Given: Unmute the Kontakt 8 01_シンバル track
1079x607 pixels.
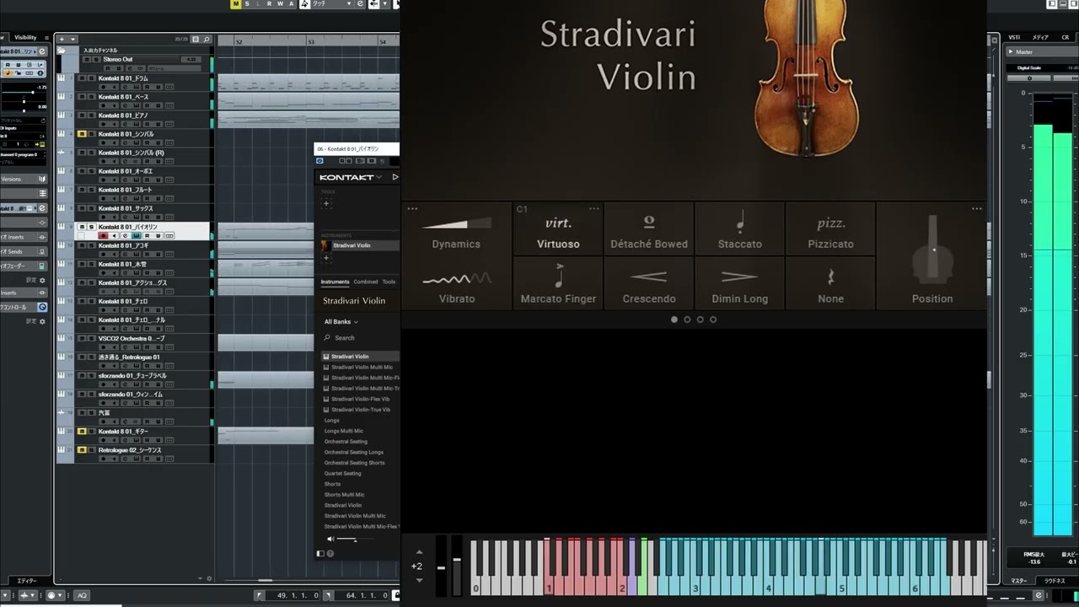Looking at the screenshot, I should (x=82, y=134).
